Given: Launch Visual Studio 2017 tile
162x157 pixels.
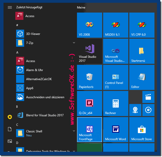Looking at the screenshot, I should pyautogui.click(x=90, y=51).
